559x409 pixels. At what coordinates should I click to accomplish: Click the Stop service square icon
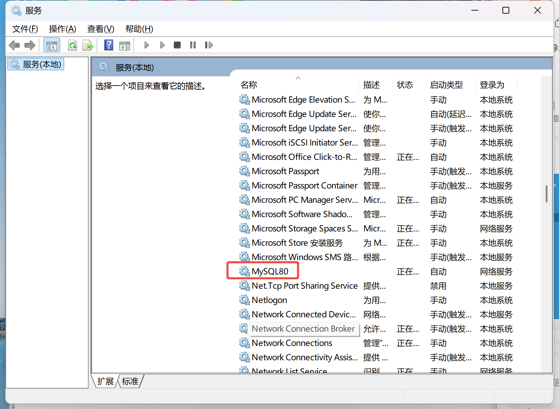pos(177,45)
